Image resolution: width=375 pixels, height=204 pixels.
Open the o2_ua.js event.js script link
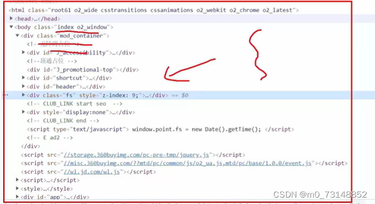coord(187,163)
